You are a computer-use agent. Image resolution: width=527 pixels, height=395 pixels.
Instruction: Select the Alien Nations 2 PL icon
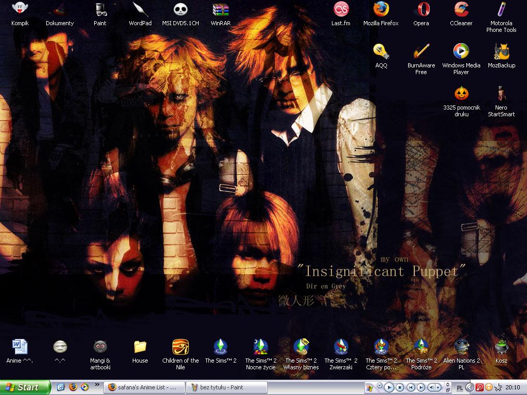[462, 355]
